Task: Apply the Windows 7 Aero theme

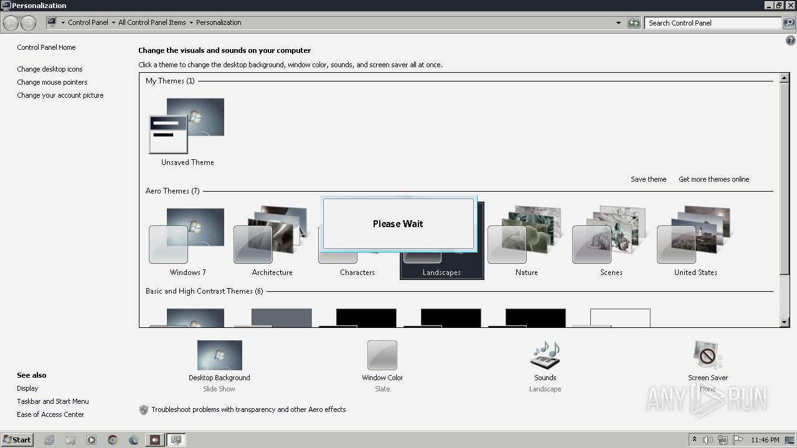Action: (x=187, y=236)
